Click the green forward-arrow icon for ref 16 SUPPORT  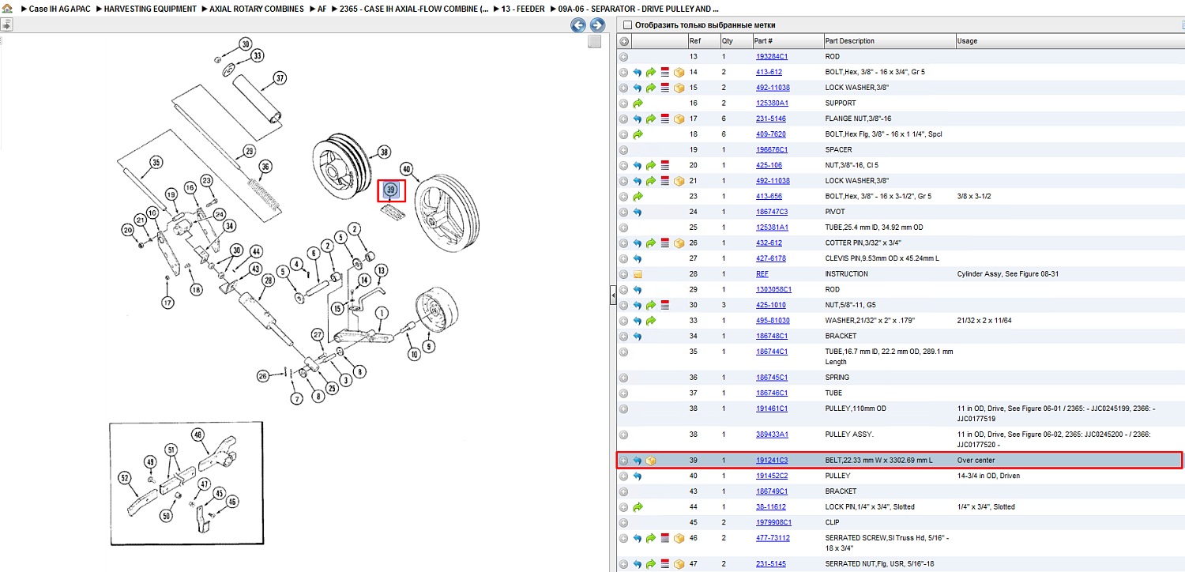(x=638, y=103)
